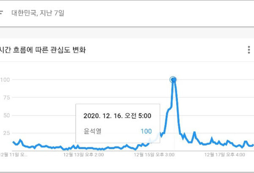Click the highlighted peak data point

pos(173,80)
